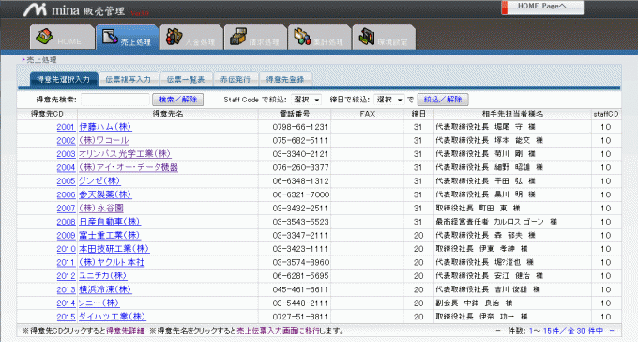Click phone number 0798-66-1231
The width and height of the screenshot is (638, 342).
pos(300,127)
